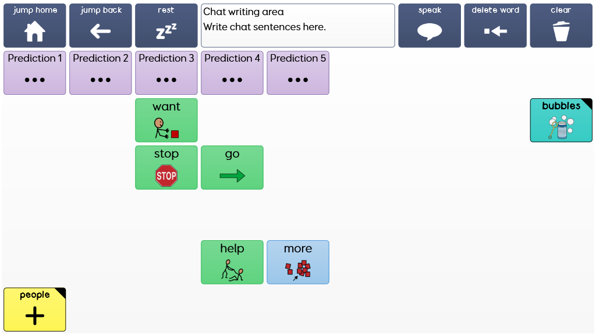Viewport: 596px width, 335px height.
Task: Go back with the jump back arrow
Action: [x=100, y=26]
